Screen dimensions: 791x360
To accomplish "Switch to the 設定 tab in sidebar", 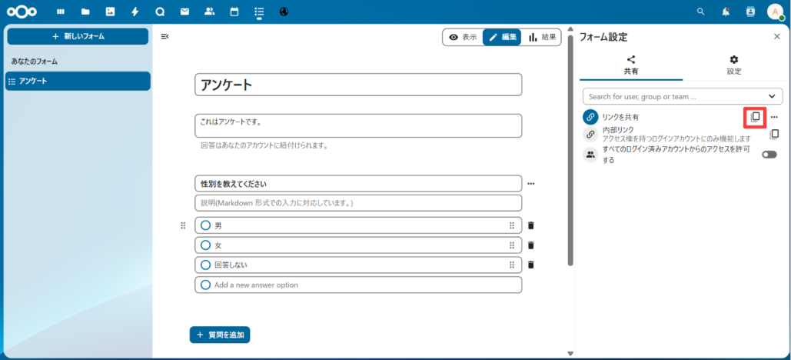I will click(x=733, y=65).
